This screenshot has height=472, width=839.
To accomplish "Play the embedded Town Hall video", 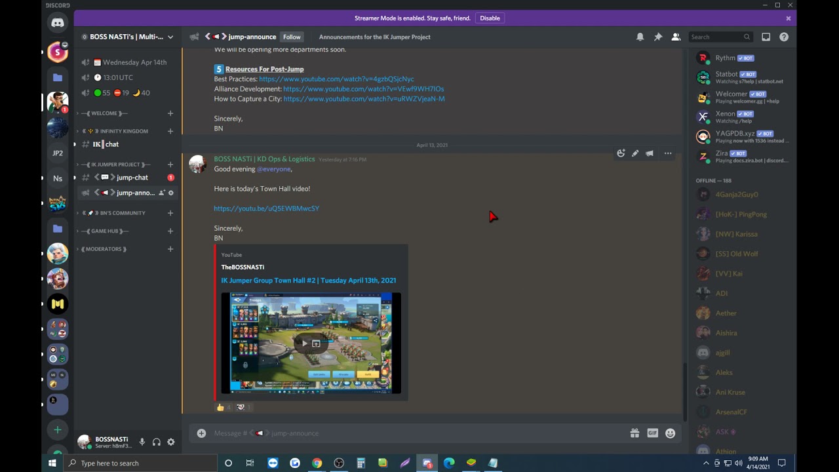I will tap(304, 344).
